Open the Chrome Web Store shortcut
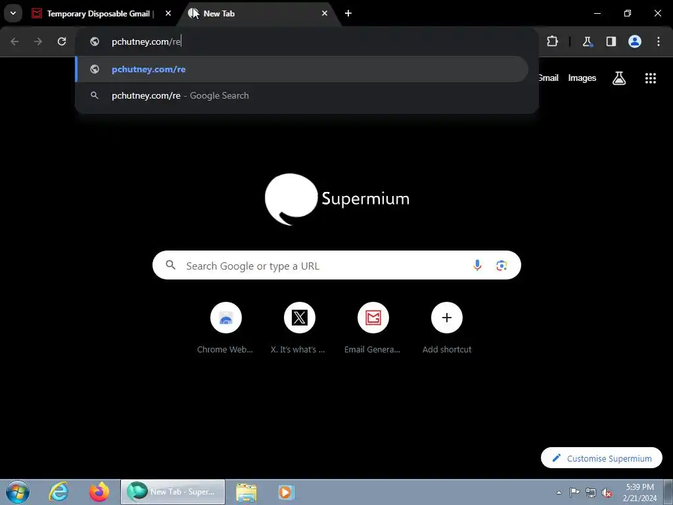The height and width of the screenshot is (505, 673). (x=226, y=329)
